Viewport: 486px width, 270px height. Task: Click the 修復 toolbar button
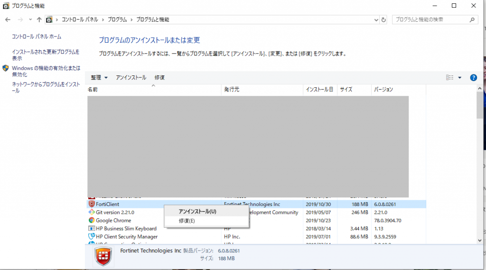point(159,77)
